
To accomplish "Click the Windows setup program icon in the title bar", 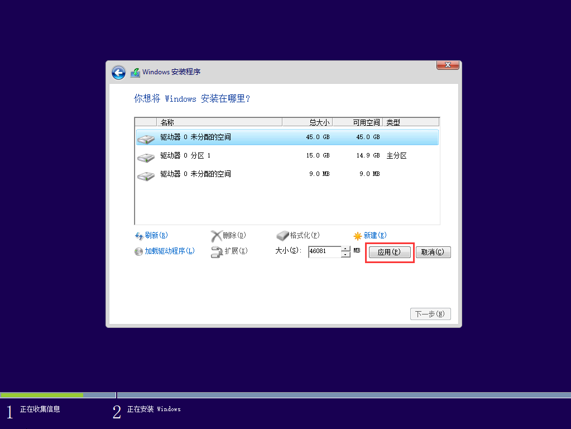I will coord(135,72).
